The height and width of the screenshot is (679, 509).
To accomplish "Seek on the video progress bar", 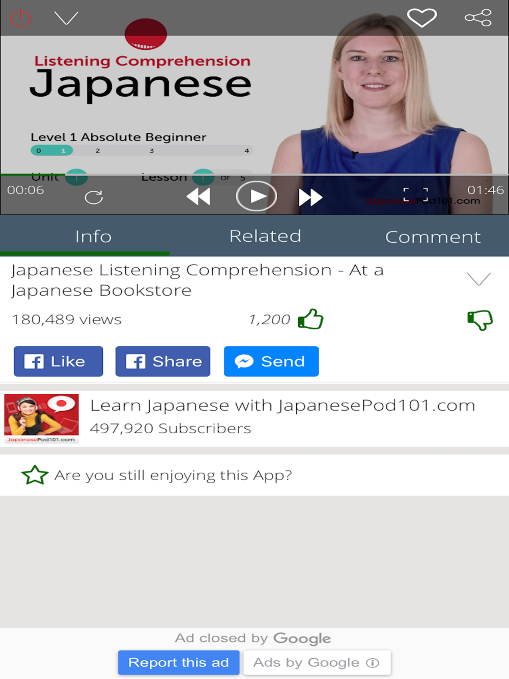I will [x=254, y=175].
